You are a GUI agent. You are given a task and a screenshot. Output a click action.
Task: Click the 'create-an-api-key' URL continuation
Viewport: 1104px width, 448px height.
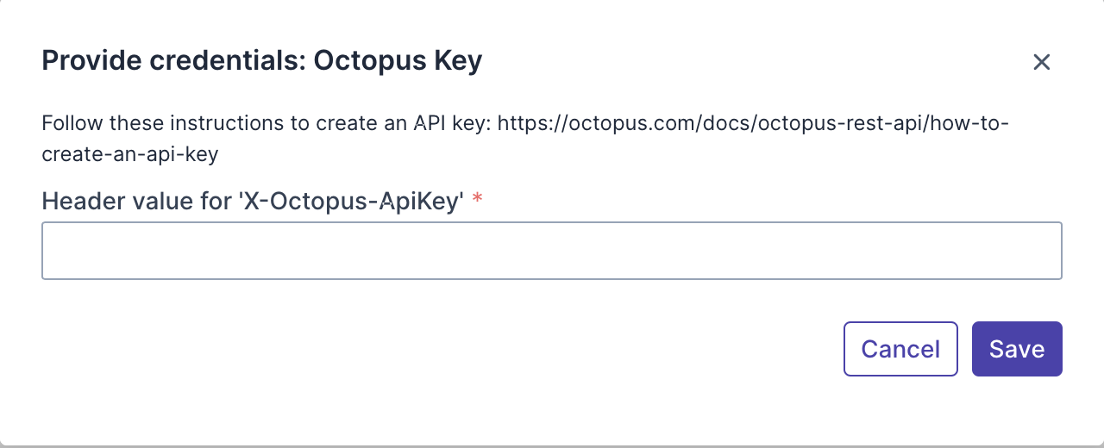pos(129,154)
